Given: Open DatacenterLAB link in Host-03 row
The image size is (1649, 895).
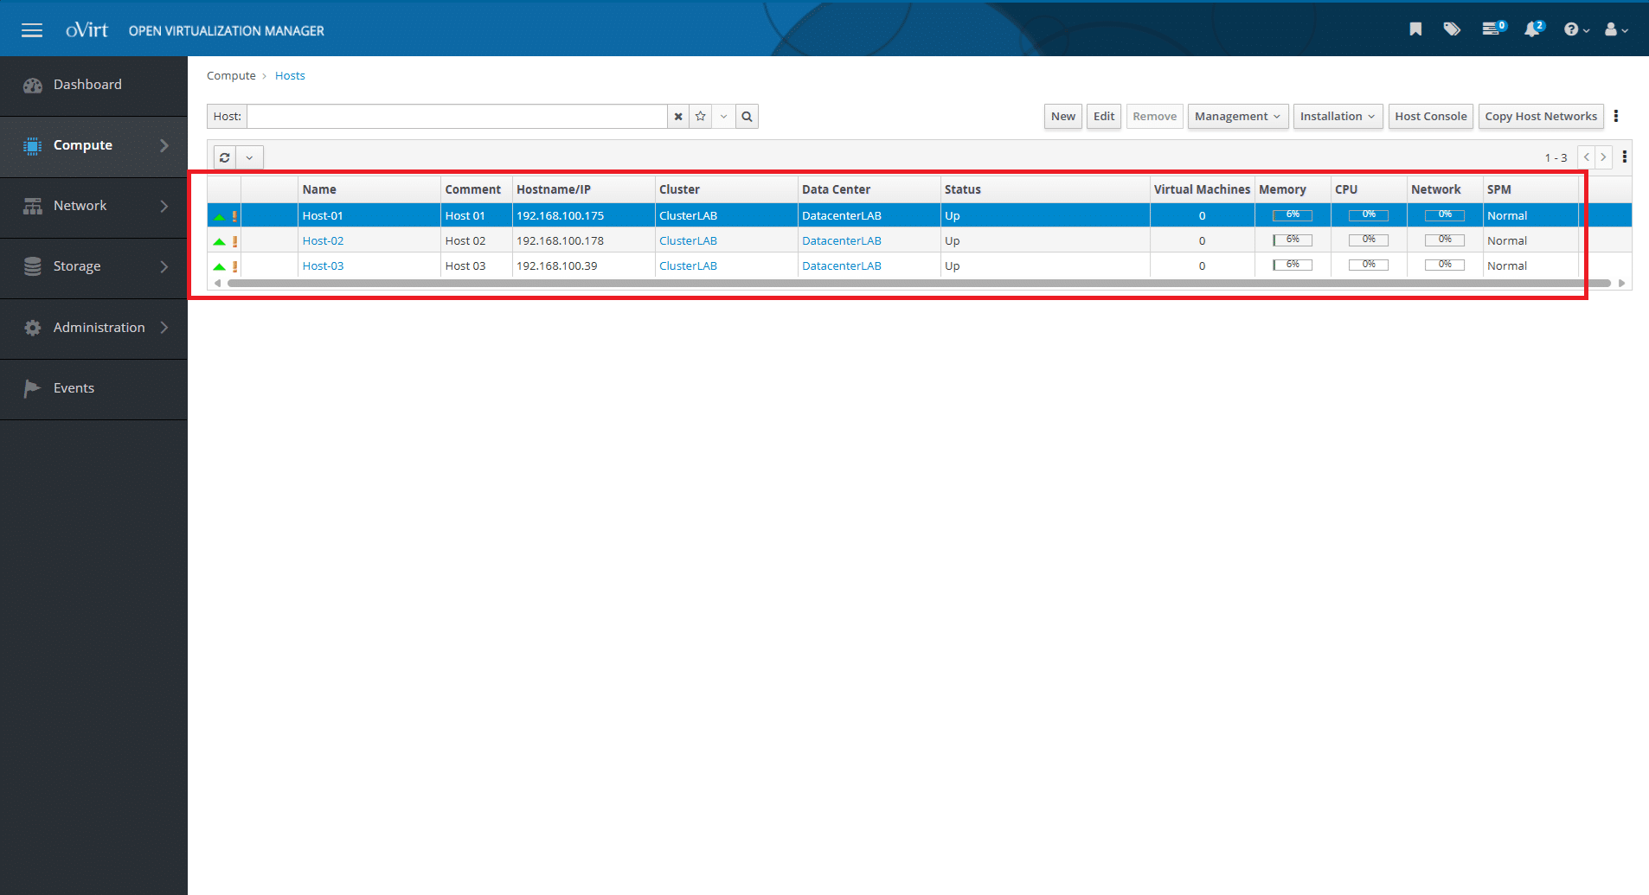Looking at the screenshot, I should (x=842, y=266).
